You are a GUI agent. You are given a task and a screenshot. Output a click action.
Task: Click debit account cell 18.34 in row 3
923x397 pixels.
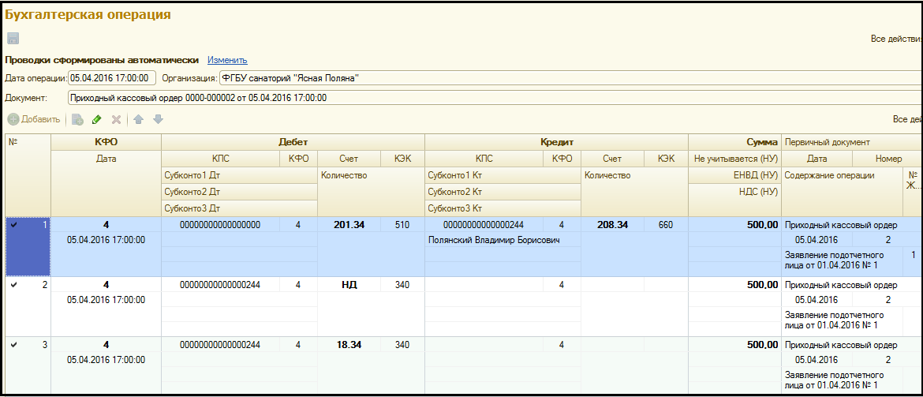click(349, 345)
